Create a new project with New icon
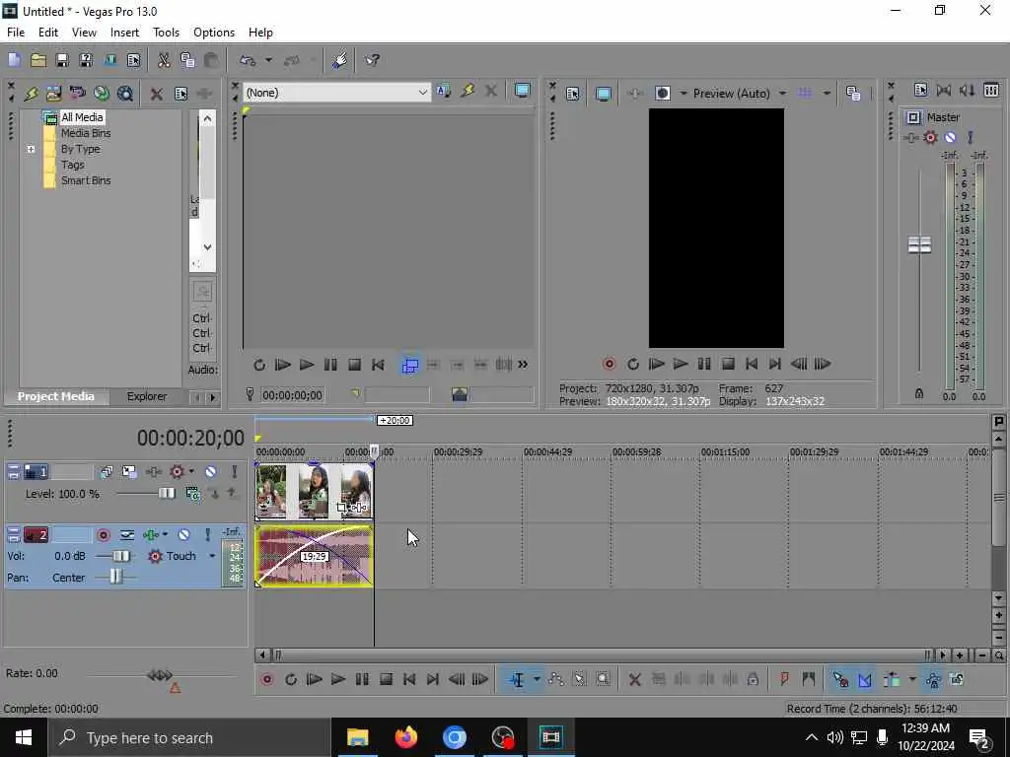Viewport: 1010px width, 757px height. pyautogui.click(x=14, y=60)
